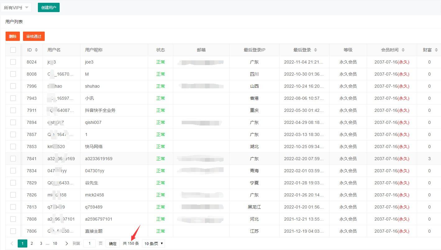This screenshot has height=250, width=441.
Task: Go to next page arrow
Action: click(x=66, y=243)
